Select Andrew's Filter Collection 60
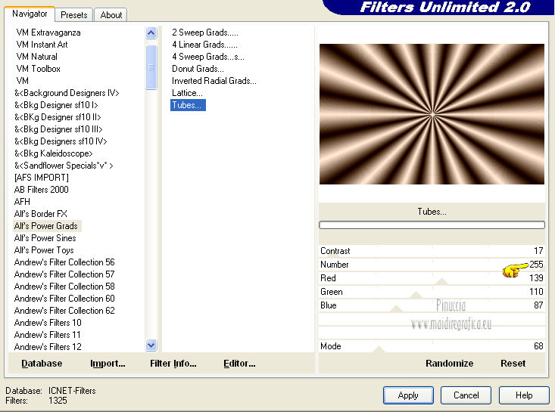Viewport: 555px width, 412px height. click(64, 299)
